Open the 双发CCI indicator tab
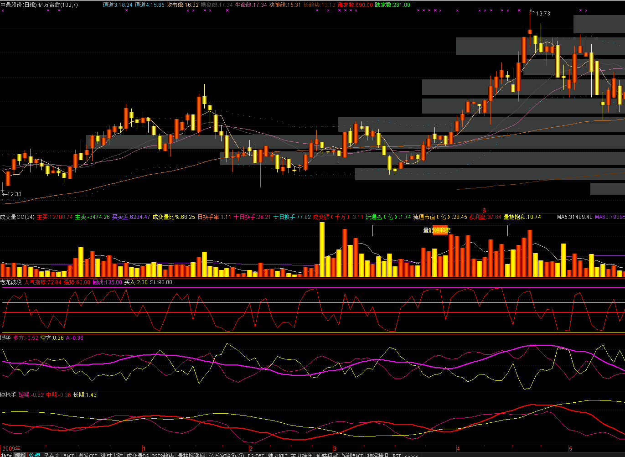 point(88,455)
